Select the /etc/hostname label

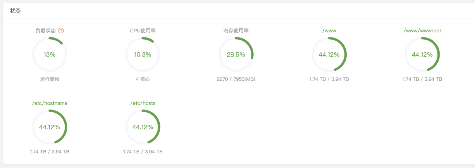(50, 103)
